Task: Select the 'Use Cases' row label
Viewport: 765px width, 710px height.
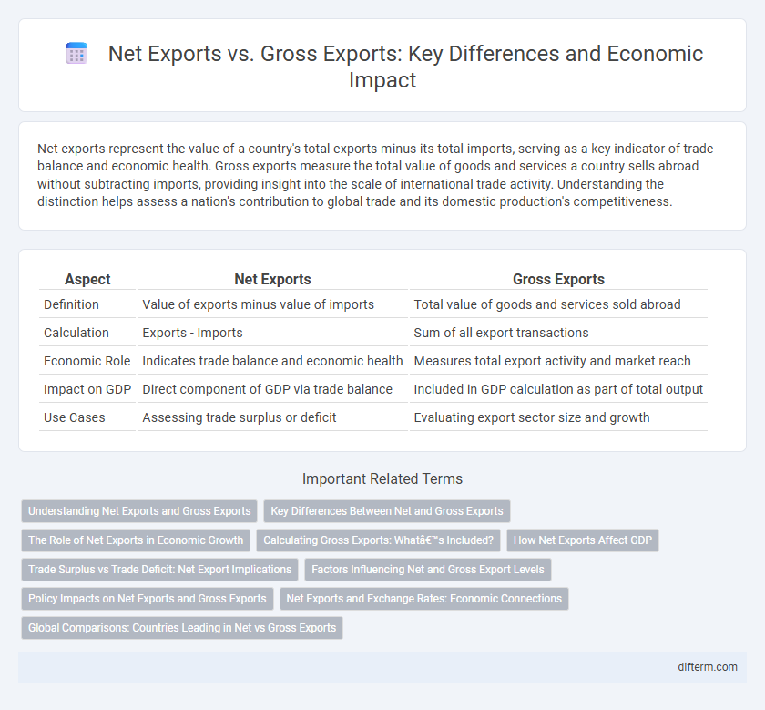Action: 74,418
